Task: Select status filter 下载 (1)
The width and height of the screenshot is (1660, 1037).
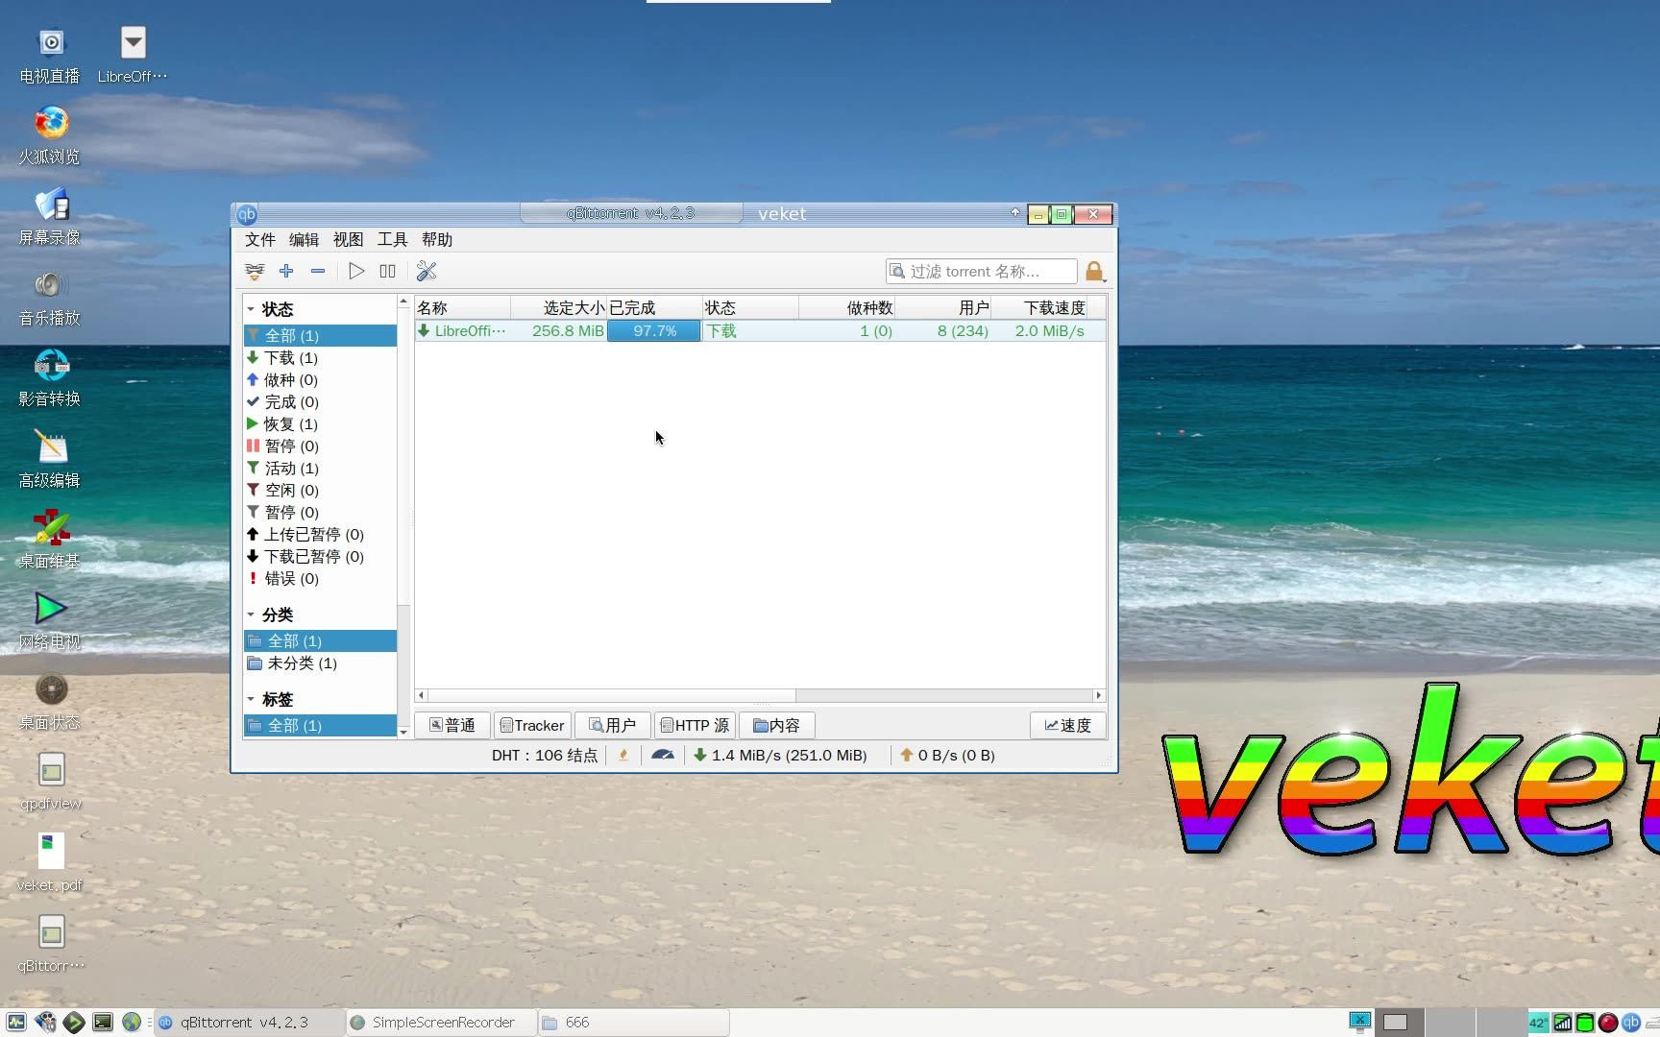Action: 320,357
